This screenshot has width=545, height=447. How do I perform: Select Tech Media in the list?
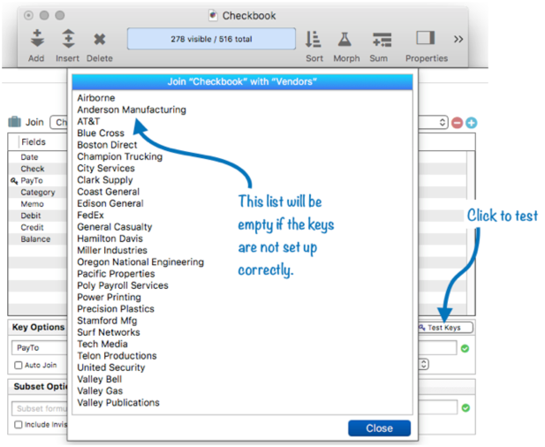[x=102, y=345]
